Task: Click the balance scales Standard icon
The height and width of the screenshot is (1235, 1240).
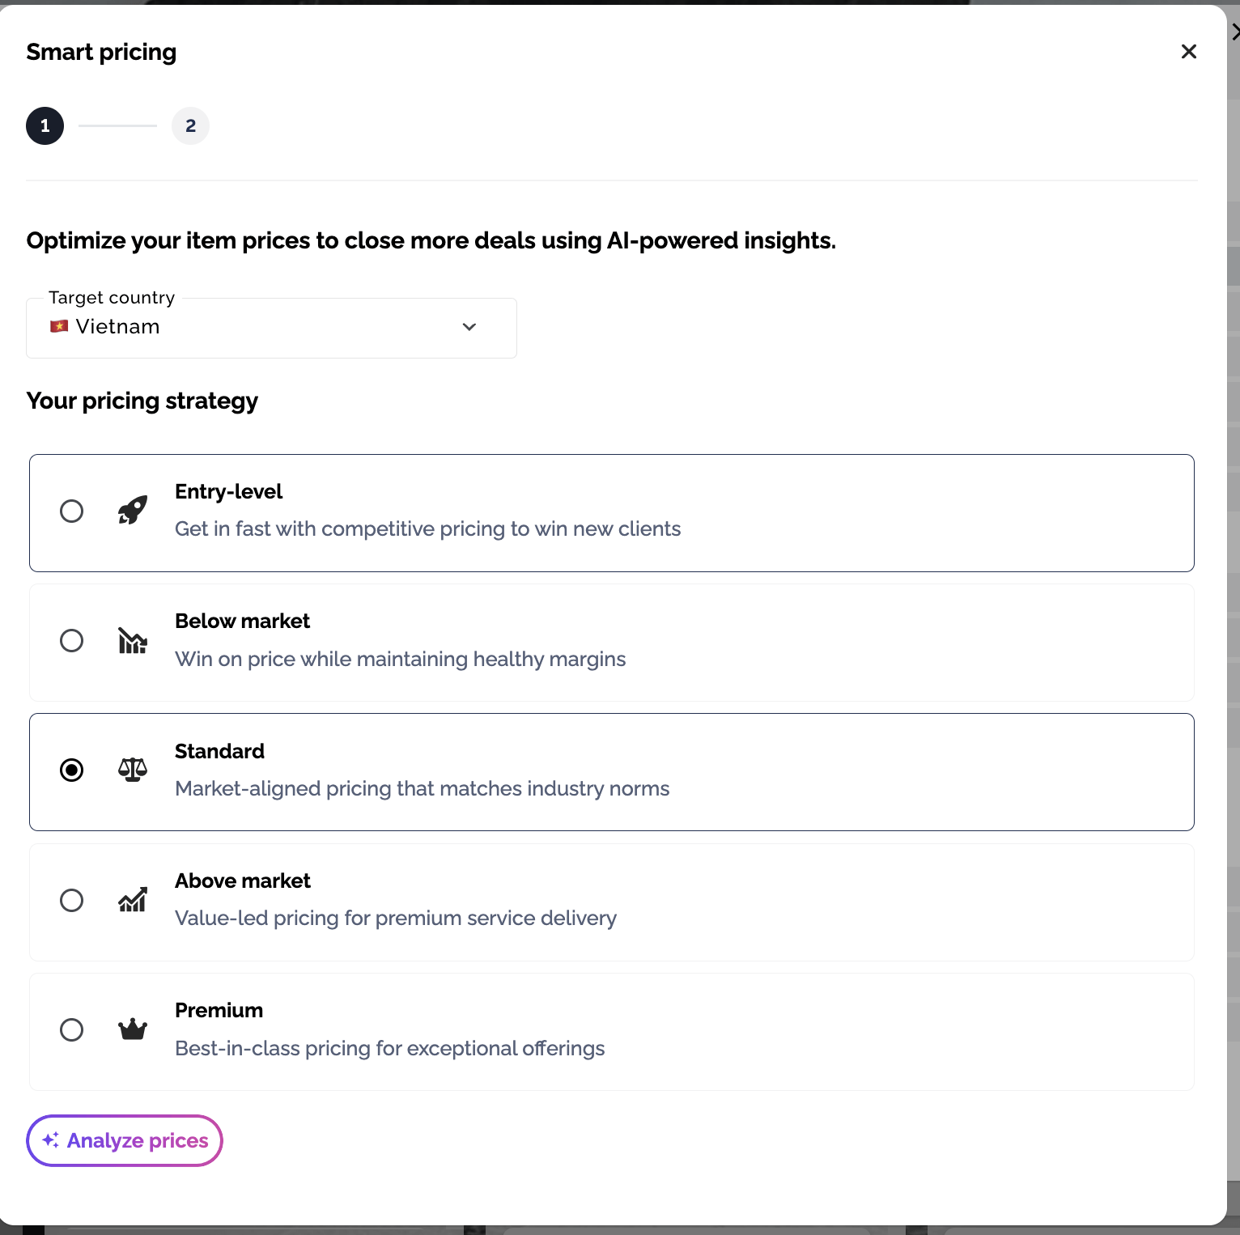Action: click(x=133, y=770)
